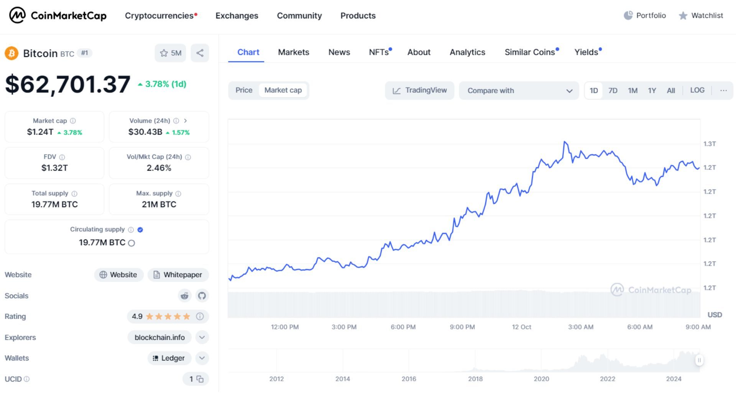Open Bitcoin's official Website
This screenshot has width=736, height=395.
point(119,275)
